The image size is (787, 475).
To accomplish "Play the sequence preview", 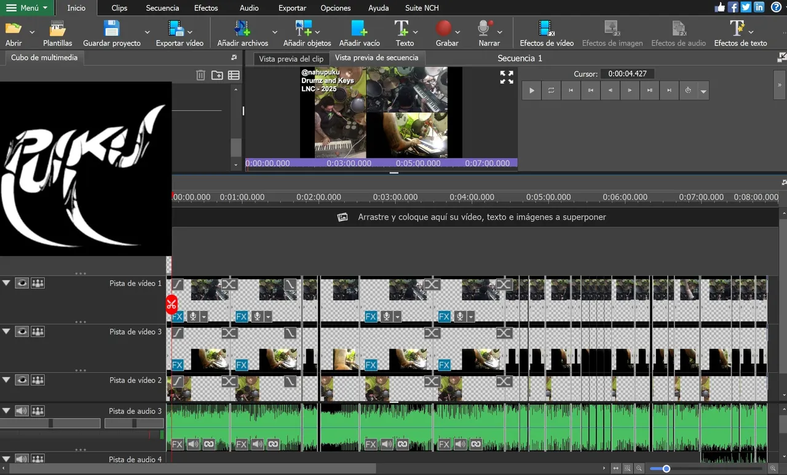I will tap(531, 90).
